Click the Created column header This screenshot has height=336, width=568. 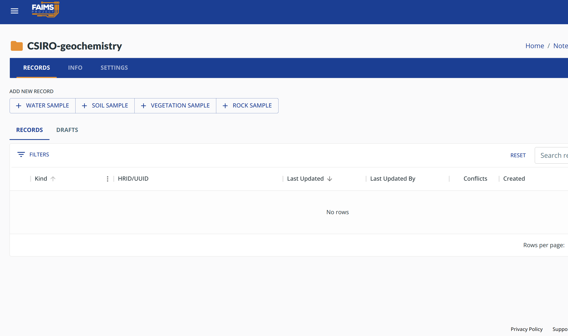click(x=514, y=179)
